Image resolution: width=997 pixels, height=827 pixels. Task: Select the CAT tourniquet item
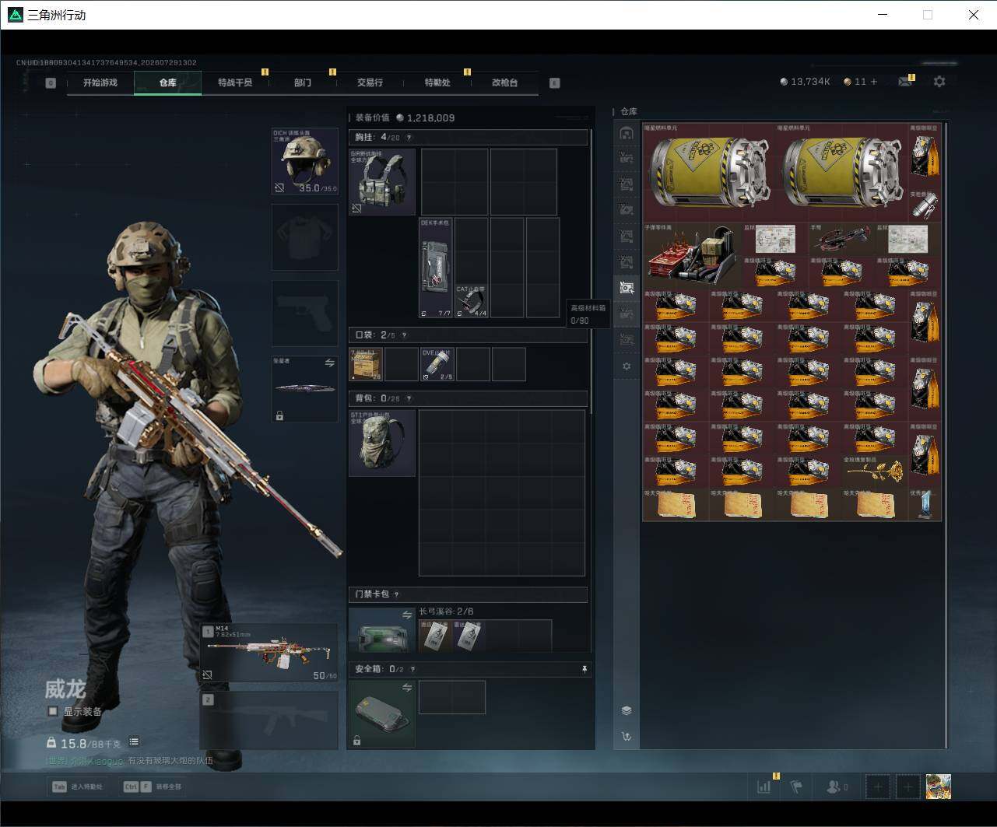pos(472,301)
